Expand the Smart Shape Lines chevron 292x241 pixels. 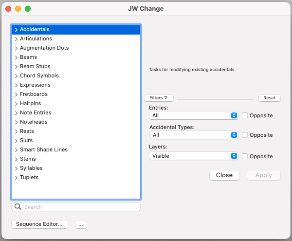pos(16,150)
